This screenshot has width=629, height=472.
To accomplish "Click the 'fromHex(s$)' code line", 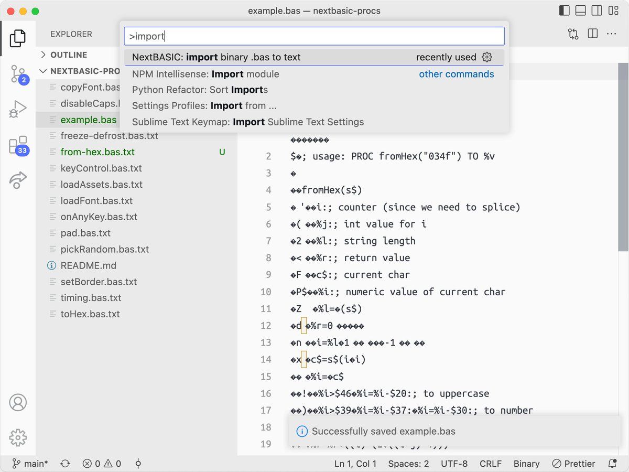I will tap(326, 190).
